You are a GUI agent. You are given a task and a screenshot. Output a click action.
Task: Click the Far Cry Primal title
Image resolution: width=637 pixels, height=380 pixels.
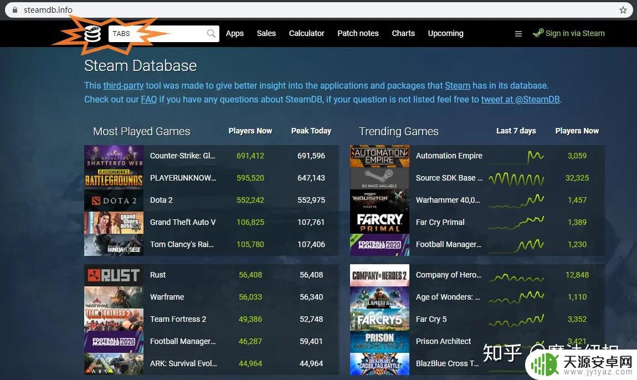click(x=440, y=222)
